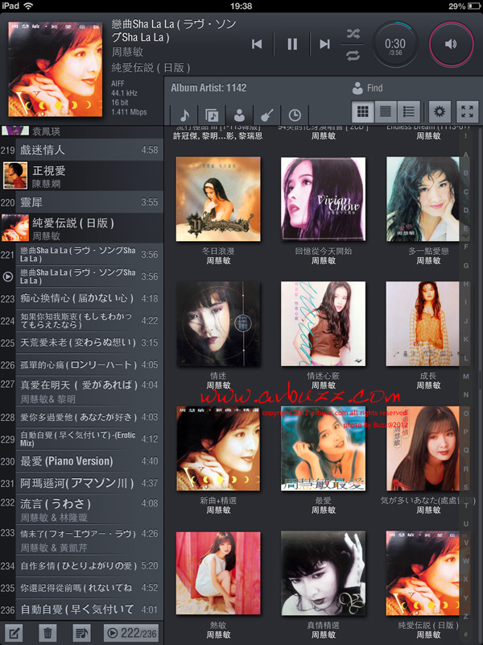Open the settings gear
Image resolution: width=483 pixels, height=645 pixels.
tap(439, 112)
